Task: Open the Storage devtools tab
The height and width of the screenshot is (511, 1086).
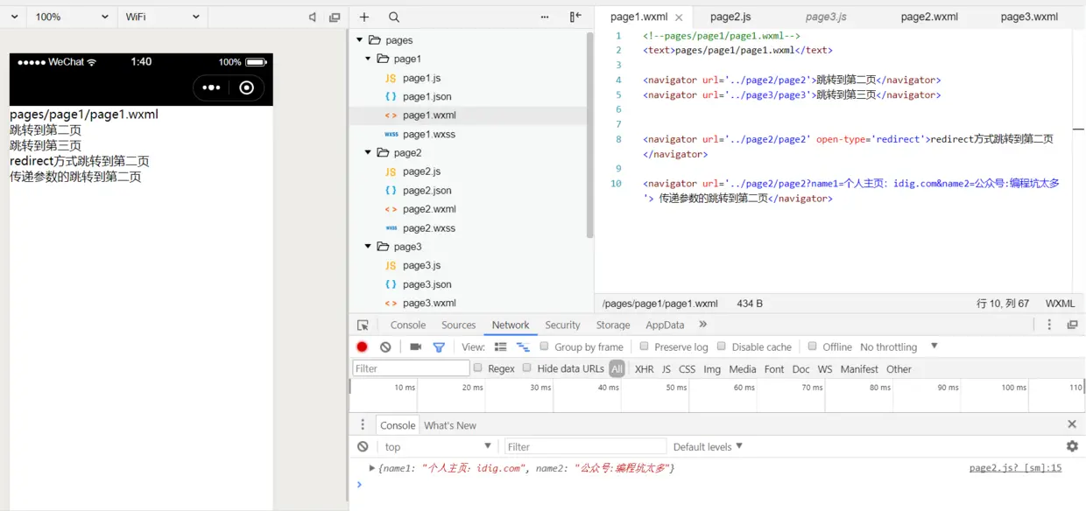Action: point(613,325)
